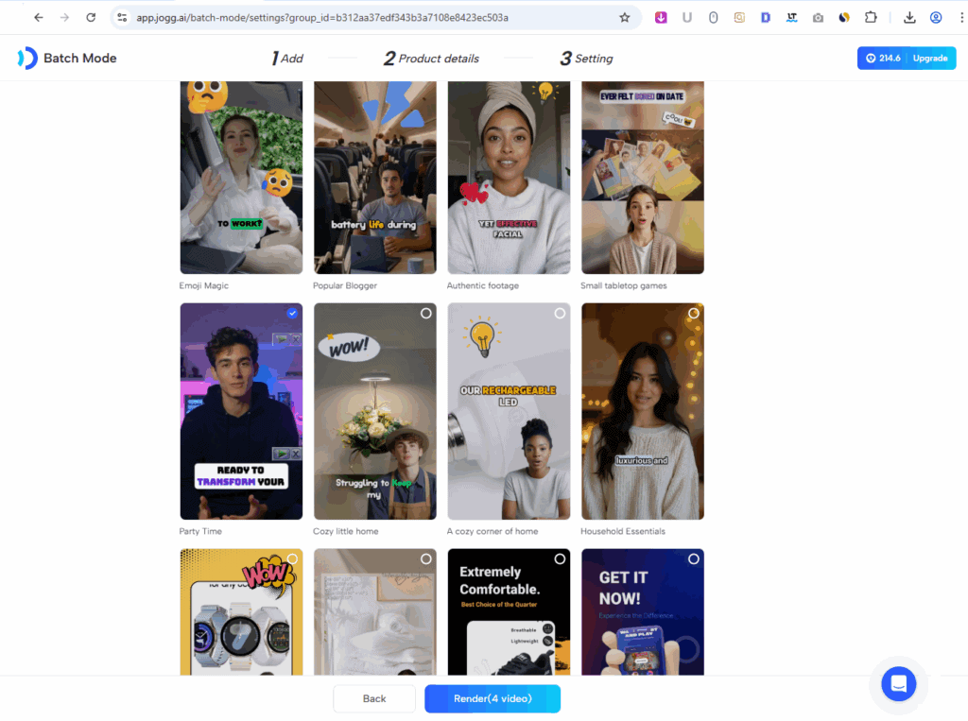This screenshot has height=721, width=968.
Task: Open the chat support bubble
Action: tap(898, 683)
